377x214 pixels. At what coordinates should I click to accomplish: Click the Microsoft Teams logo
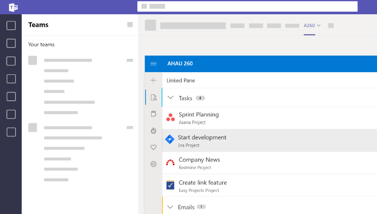point(13,7)
